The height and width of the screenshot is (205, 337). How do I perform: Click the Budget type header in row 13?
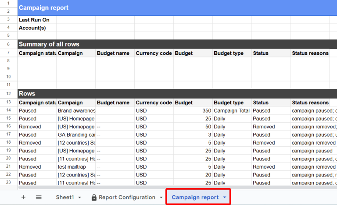pyautogui.click(x=232, y=102)
